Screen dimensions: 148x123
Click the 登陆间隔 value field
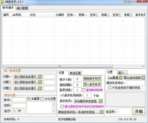click(78, 85)
